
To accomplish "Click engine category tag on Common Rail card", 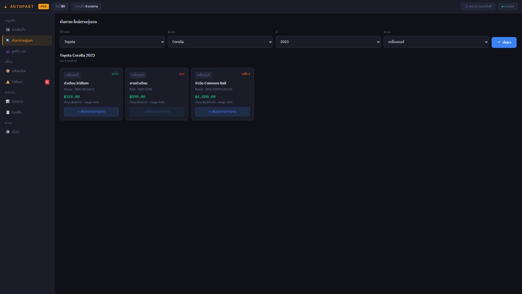I will pyautogui.click(x=203, y=75).
